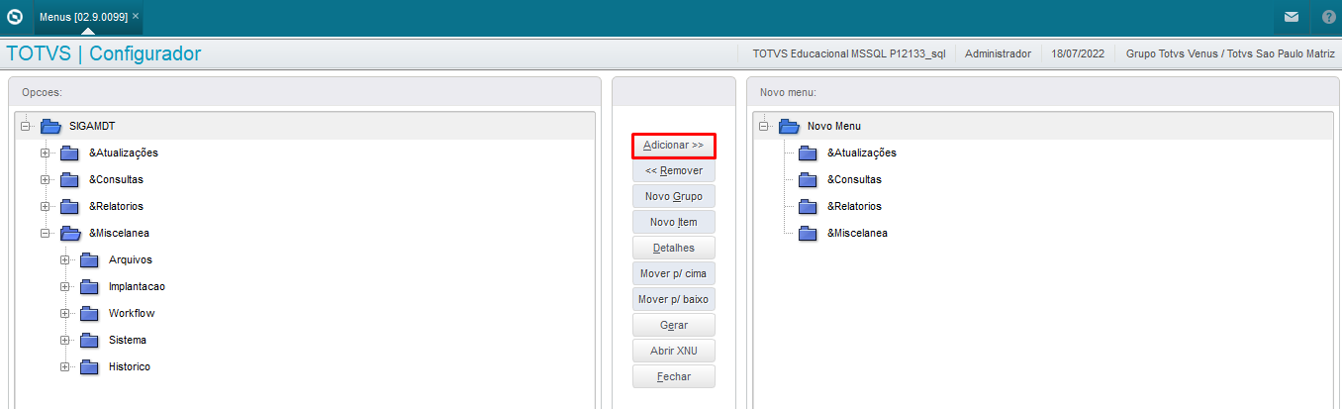
Task: Click the Workflow folder icon
Action: pos(89,313)
